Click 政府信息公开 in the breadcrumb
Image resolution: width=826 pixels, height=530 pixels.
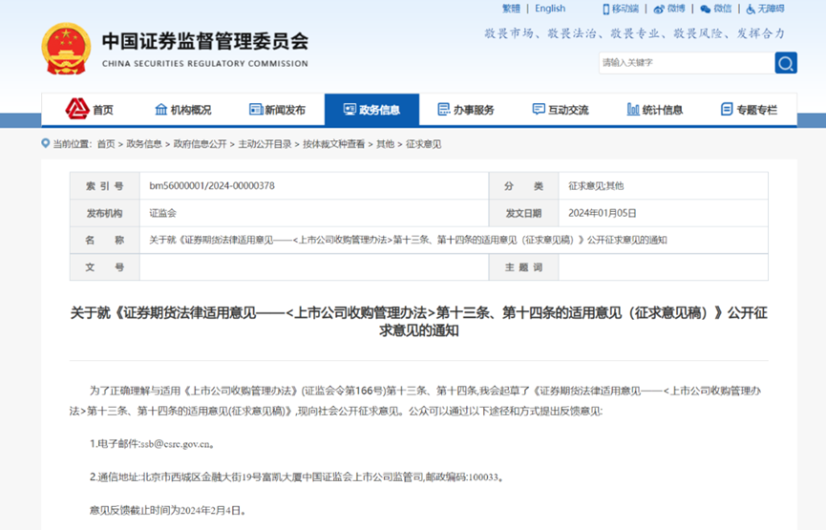point(199,144)
